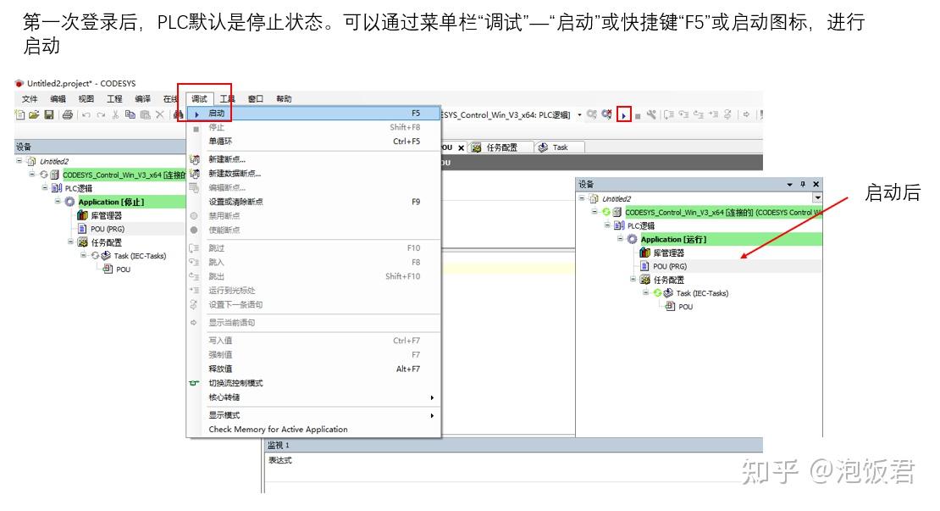
Task: Choose 启动 in the debug menu
Action: [313, 114]
